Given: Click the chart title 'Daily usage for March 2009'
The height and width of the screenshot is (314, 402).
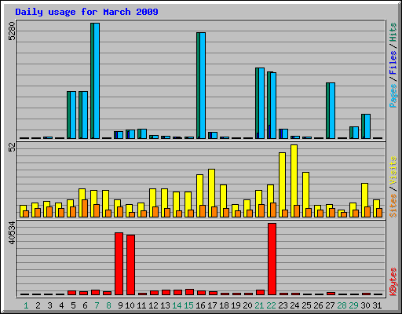Looking at the screenshot, I should click(86, 12).
